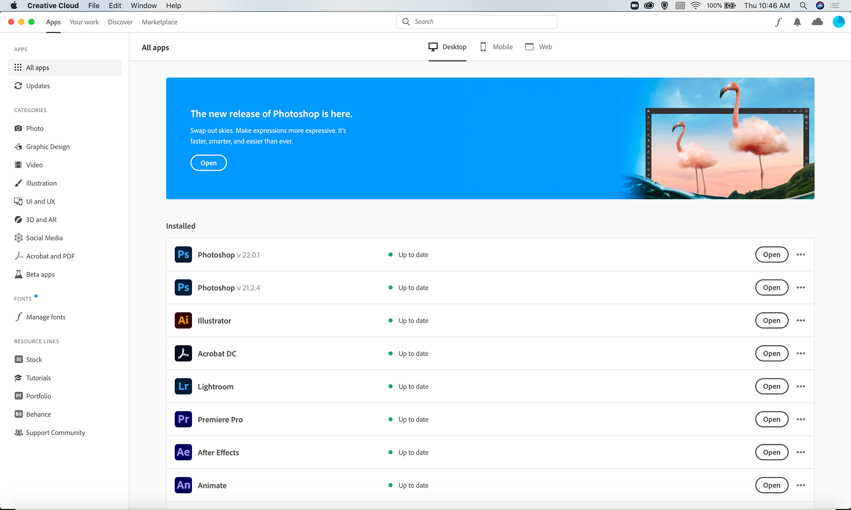Open macOS Spotlight search icon
Screen dimensions: 851x510
[803, 5]
